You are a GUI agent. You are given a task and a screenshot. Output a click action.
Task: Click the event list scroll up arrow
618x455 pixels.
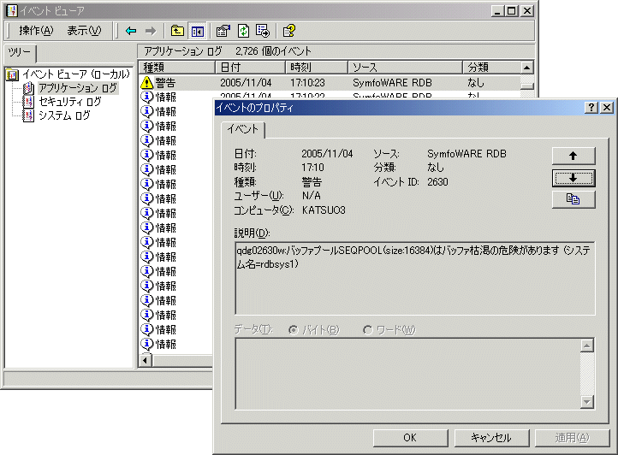click(x=527, y=68)
